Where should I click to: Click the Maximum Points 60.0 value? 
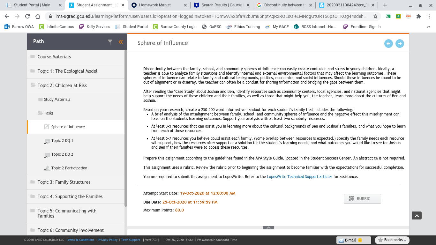[x=179, y=210]
